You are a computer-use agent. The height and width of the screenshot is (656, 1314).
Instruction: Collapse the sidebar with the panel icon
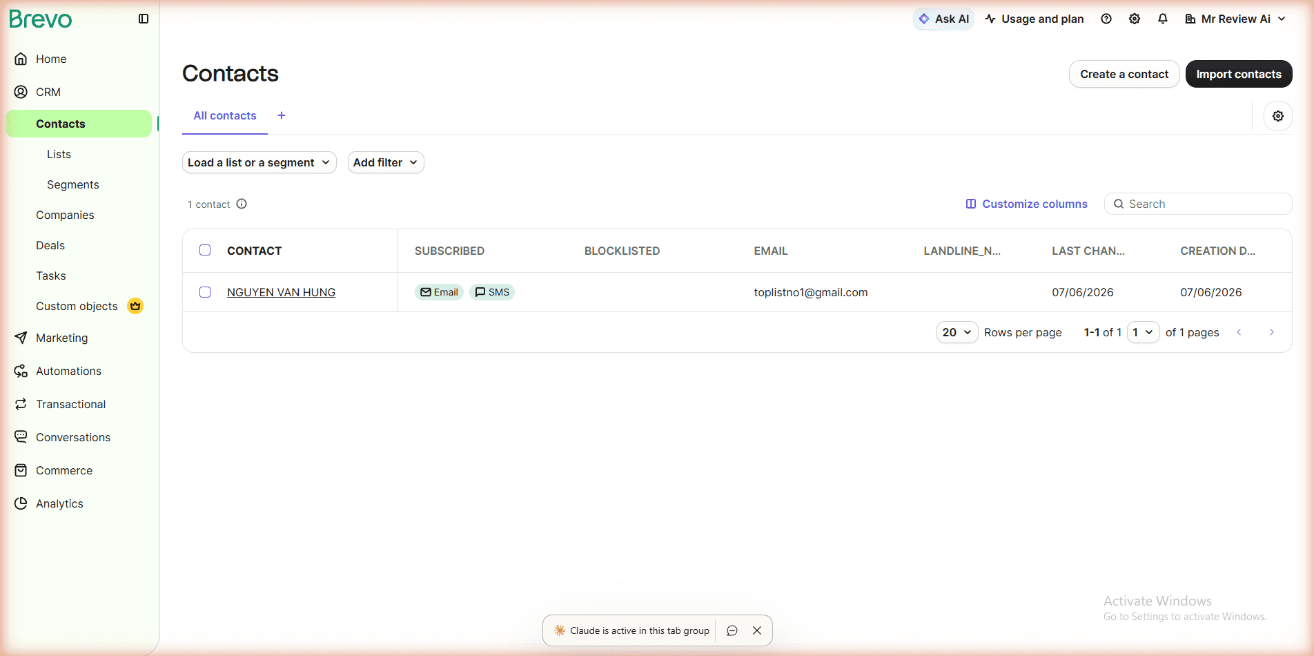coord(144,19)
